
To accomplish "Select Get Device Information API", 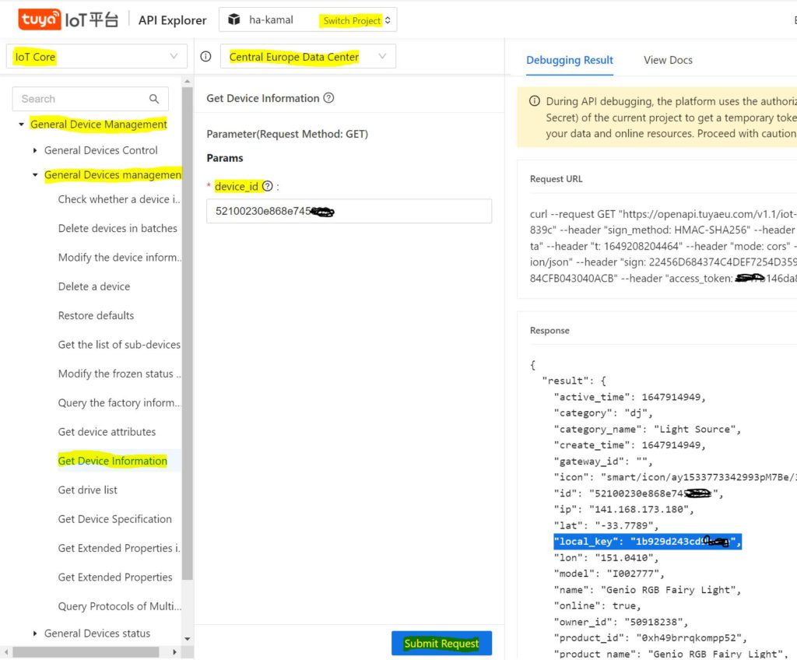I will click(112, 461).
